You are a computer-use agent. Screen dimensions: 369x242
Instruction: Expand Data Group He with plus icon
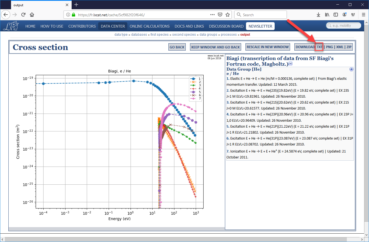point(351,69)
